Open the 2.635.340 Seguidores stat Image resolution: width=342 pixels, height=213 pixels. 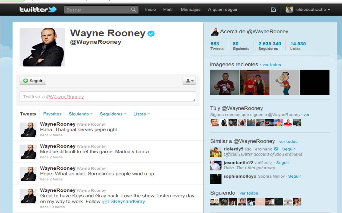(270, 46)
